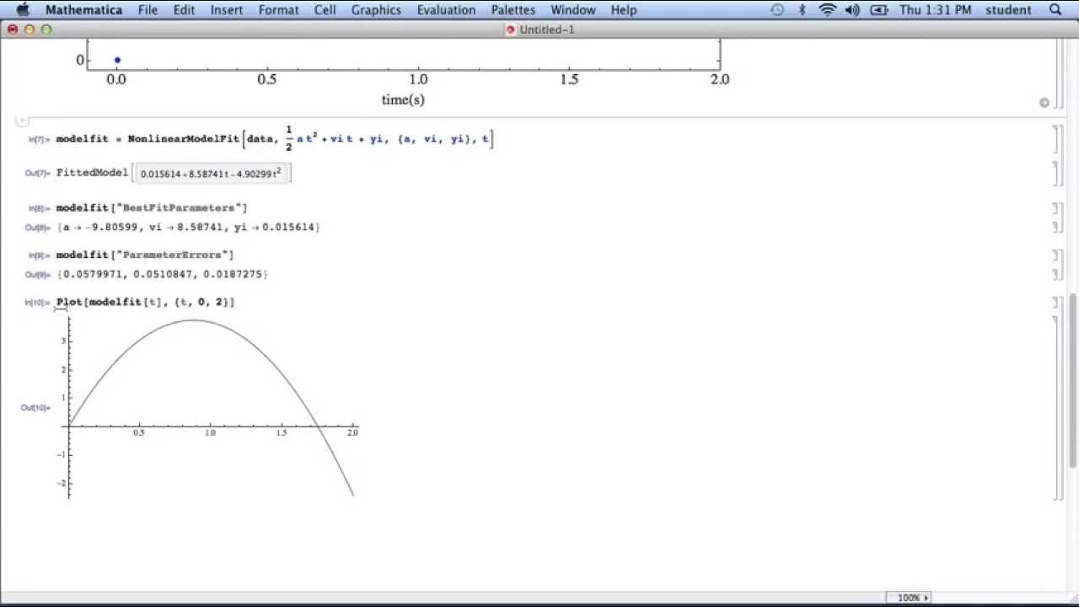Click the Out[10]= cell label

coord(35,408)
